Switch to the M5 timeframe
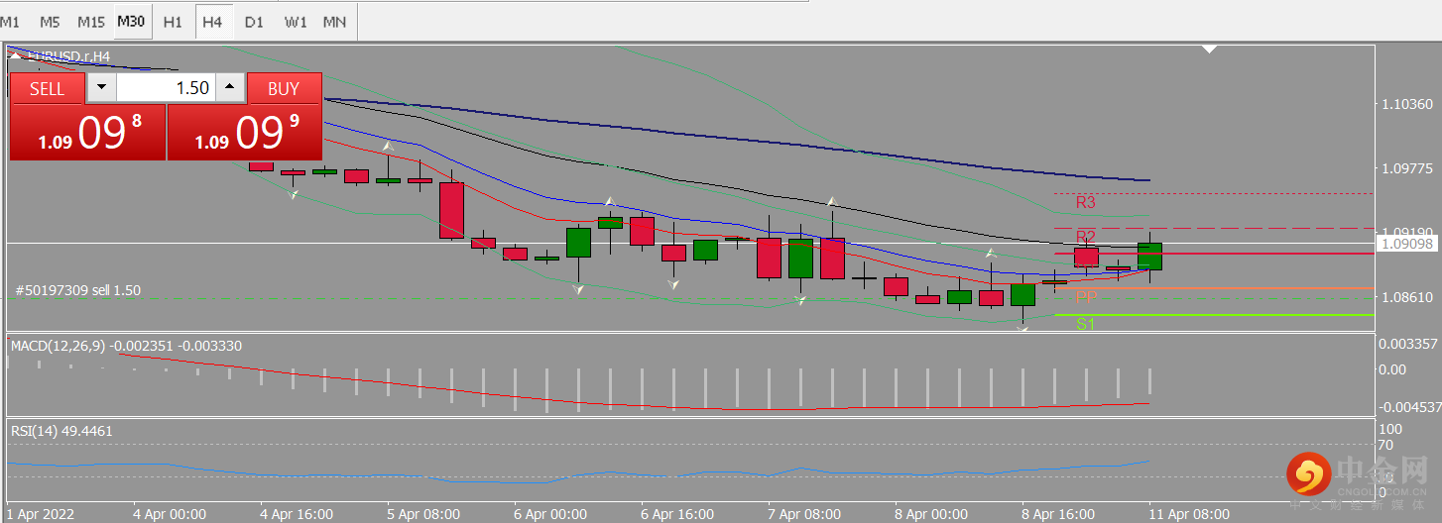The width and height of the screenshot is (1442, 523). tap(50, 21)
